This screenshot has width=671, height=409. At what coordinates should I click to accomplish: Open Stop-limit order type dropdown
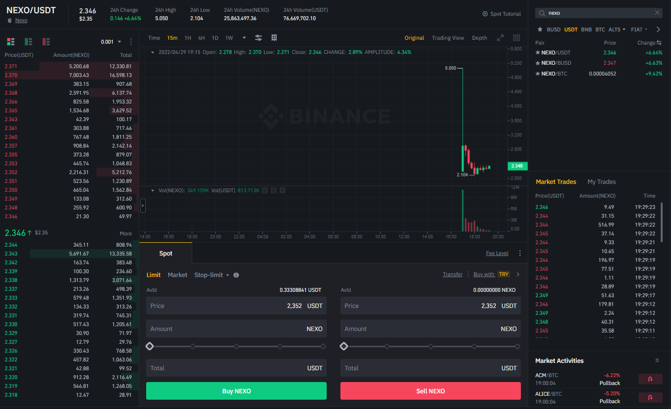tap(212, 275)
